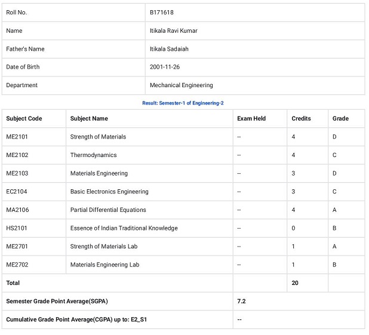Viewport: 369px width, 335px height.
Task: Click the Subject Code column header
Action: pos(24,119)
